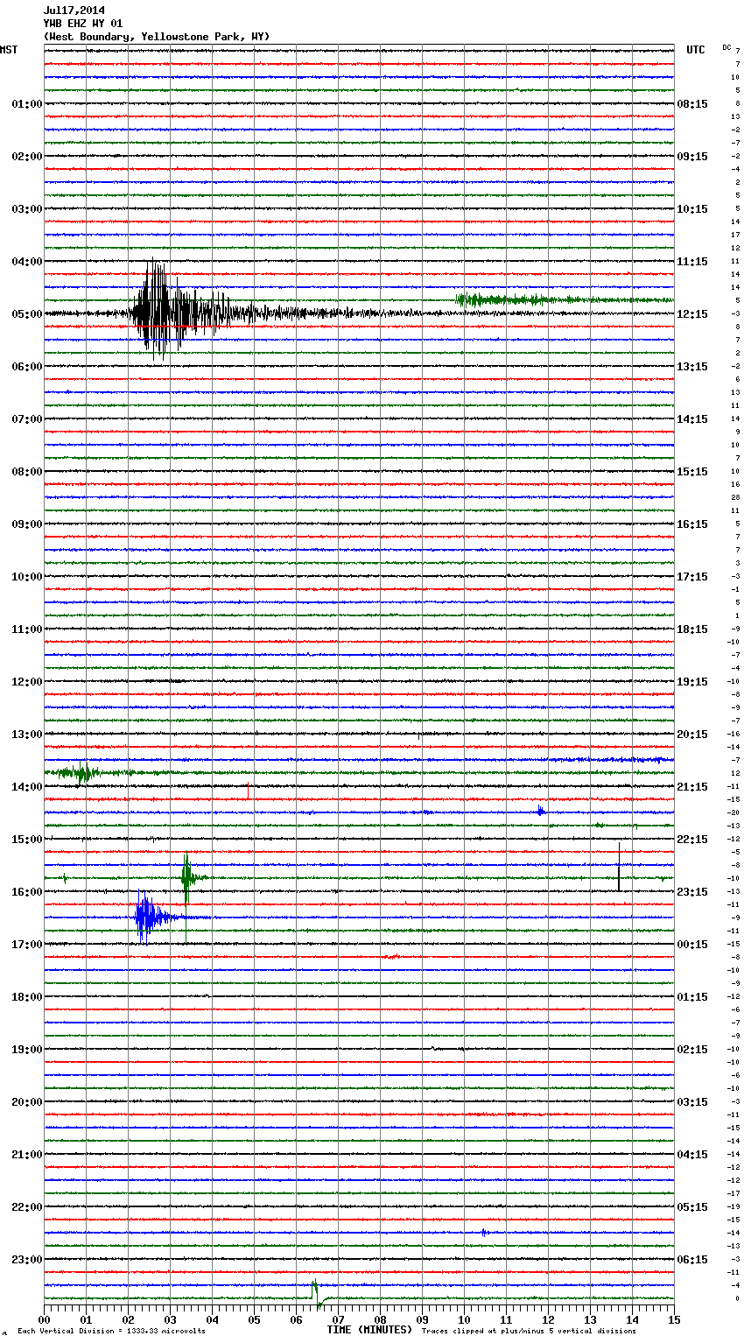Viewport: 744px width, 1343px height.
Task: Select the 07:00 MST time label
Action: tap(26, 419)
